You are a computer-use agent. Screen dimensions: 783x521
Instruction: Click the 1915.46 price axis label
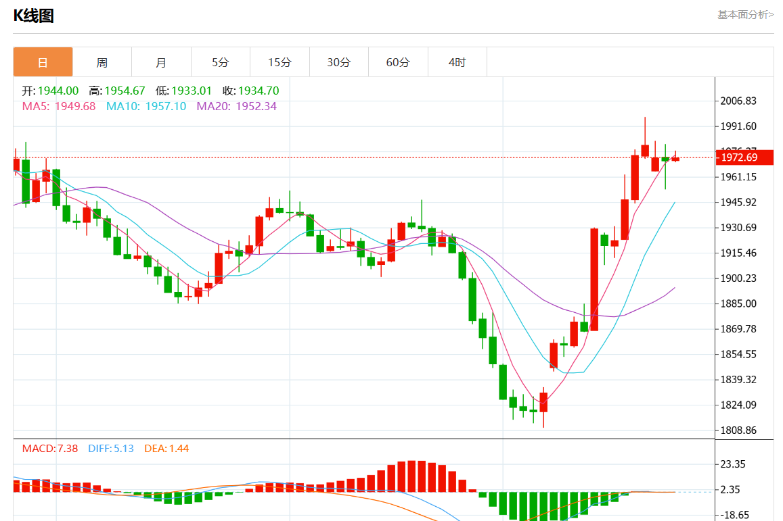point(738,253)
